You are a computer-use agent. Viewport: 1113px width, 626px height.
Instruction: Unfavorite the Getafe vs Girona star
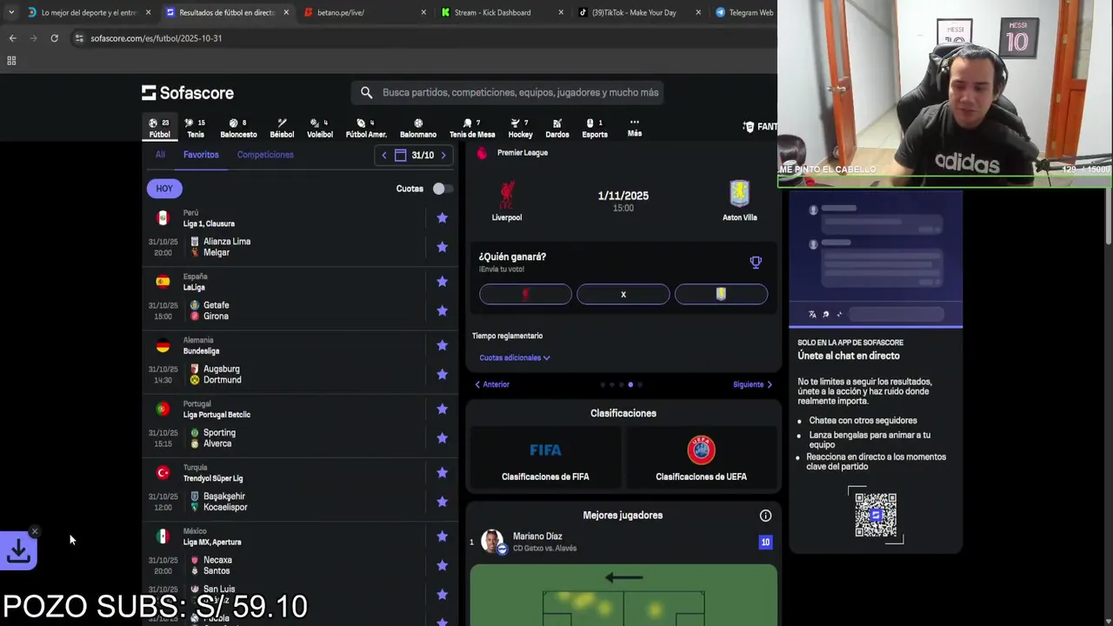442,310
